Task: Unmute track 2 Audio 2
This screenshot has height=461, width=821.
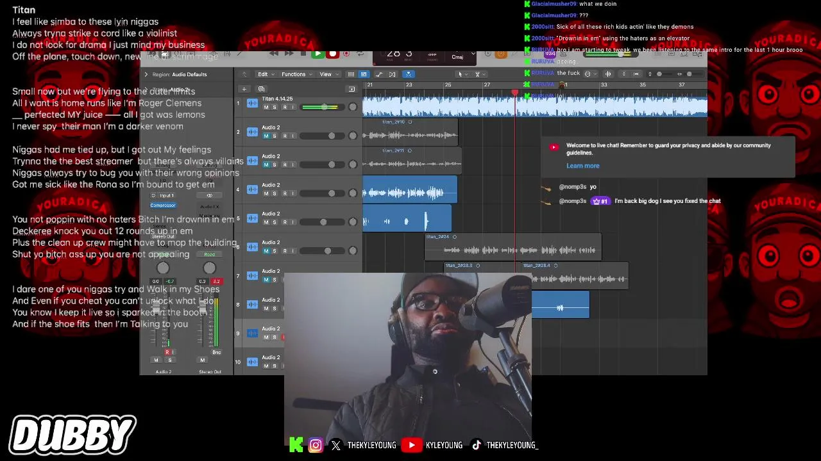Action: click(266, 136)
